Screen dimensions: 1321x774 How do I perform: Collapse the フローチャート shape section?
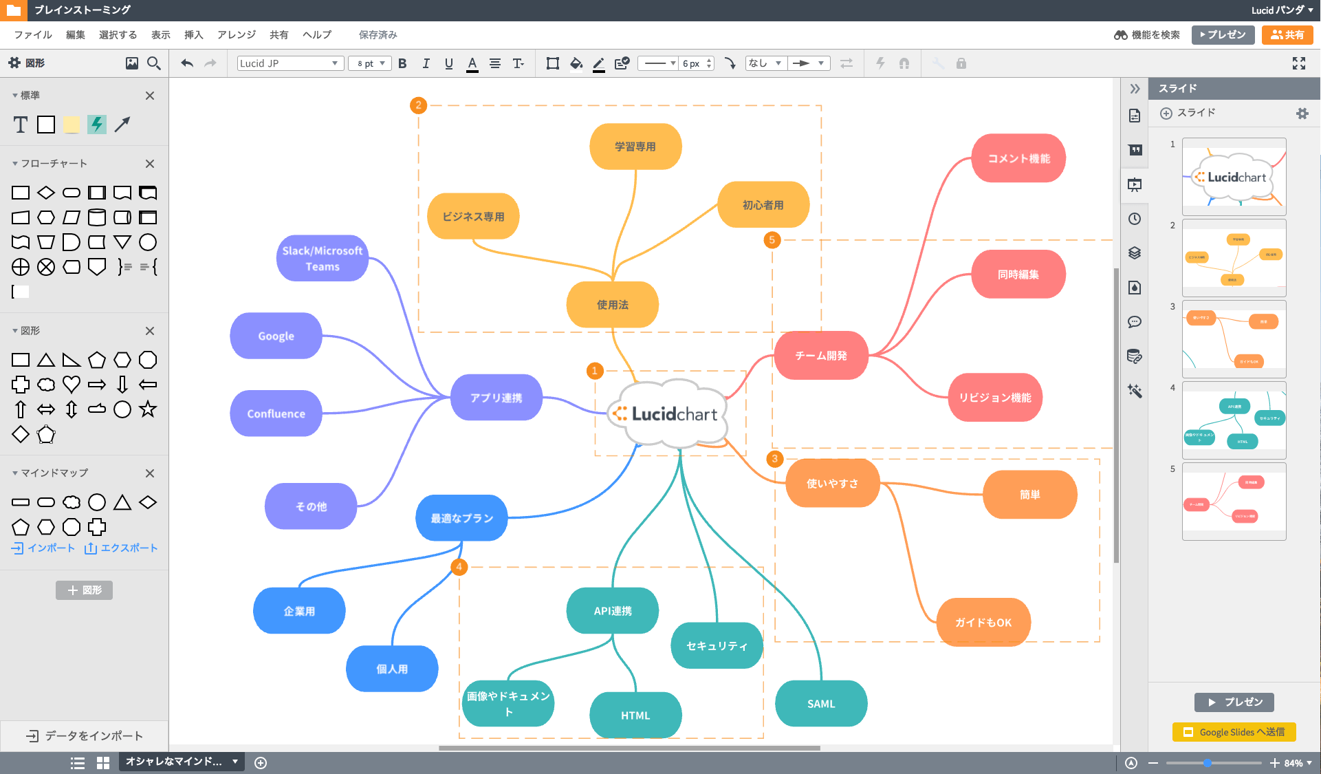[x=15, y=164]
